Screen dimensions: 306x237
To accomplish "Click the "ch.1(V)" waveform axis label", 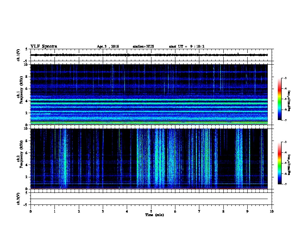I will [18, 55].
